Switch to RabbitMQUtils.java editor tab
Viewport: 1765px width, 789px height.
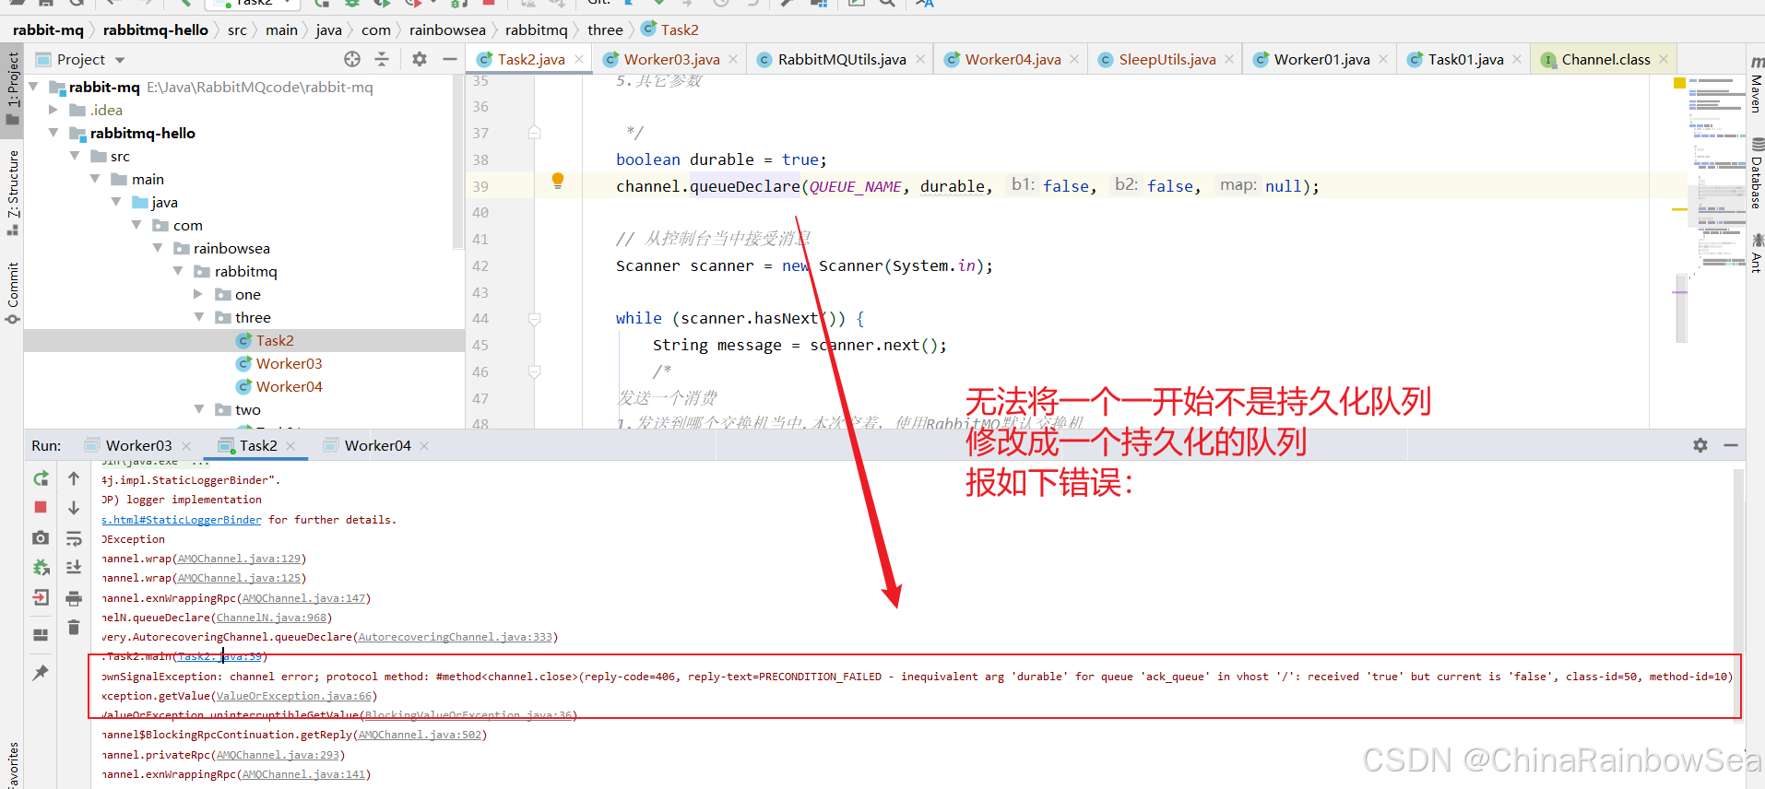[841, 59]
